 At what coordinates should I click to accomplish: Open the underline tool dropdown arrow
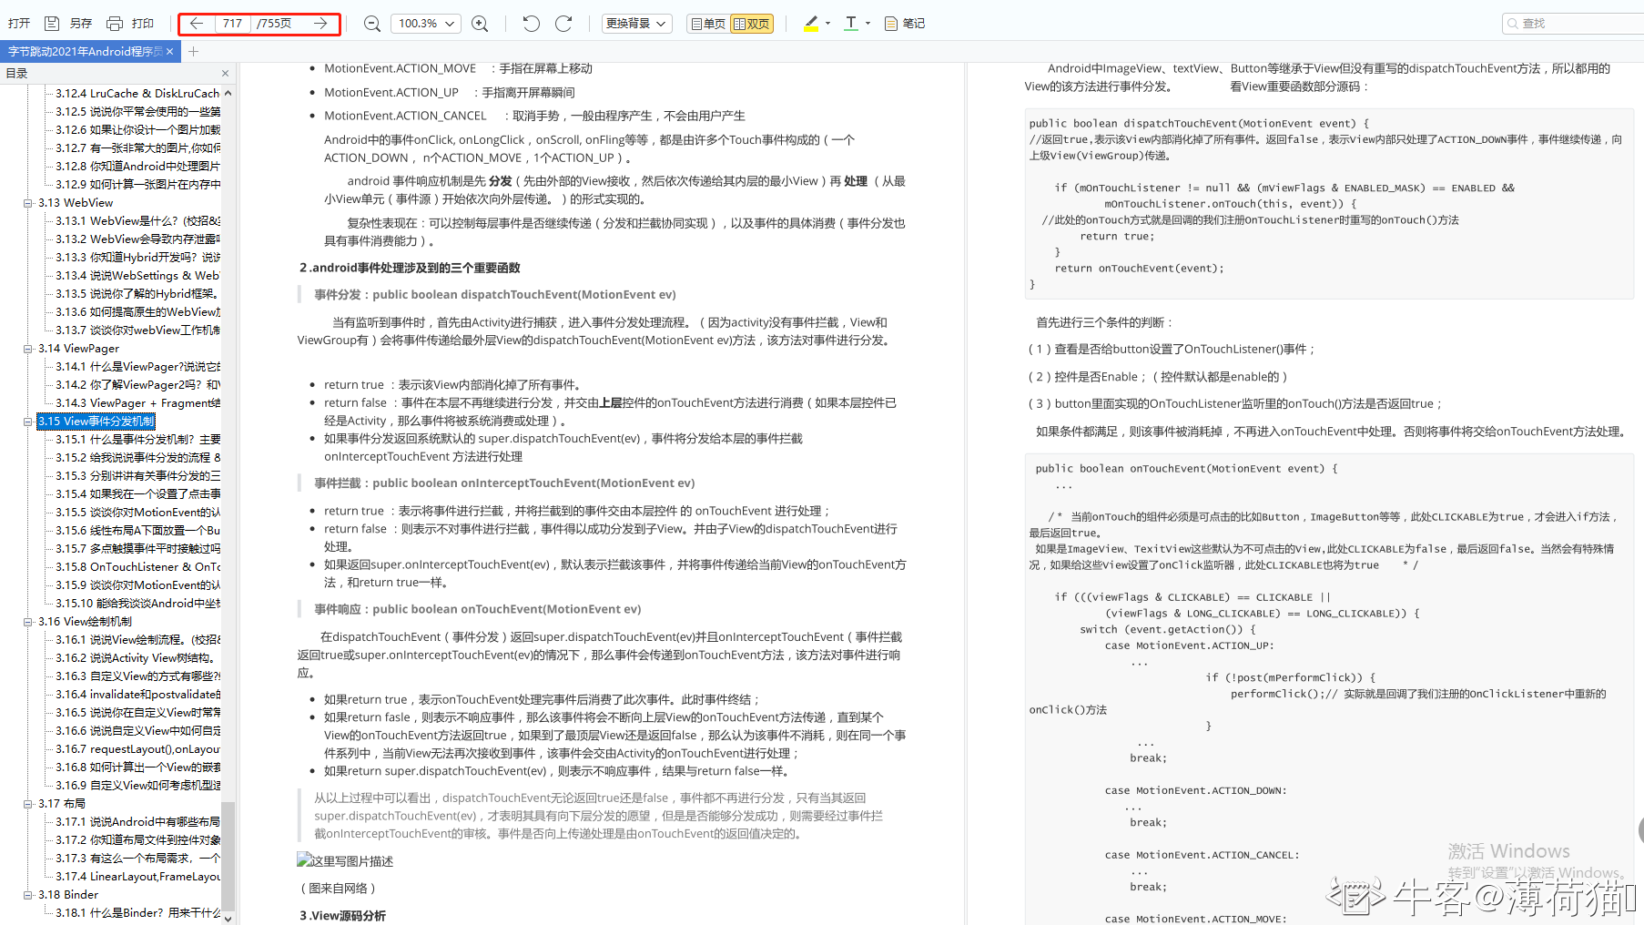(868, 24)
